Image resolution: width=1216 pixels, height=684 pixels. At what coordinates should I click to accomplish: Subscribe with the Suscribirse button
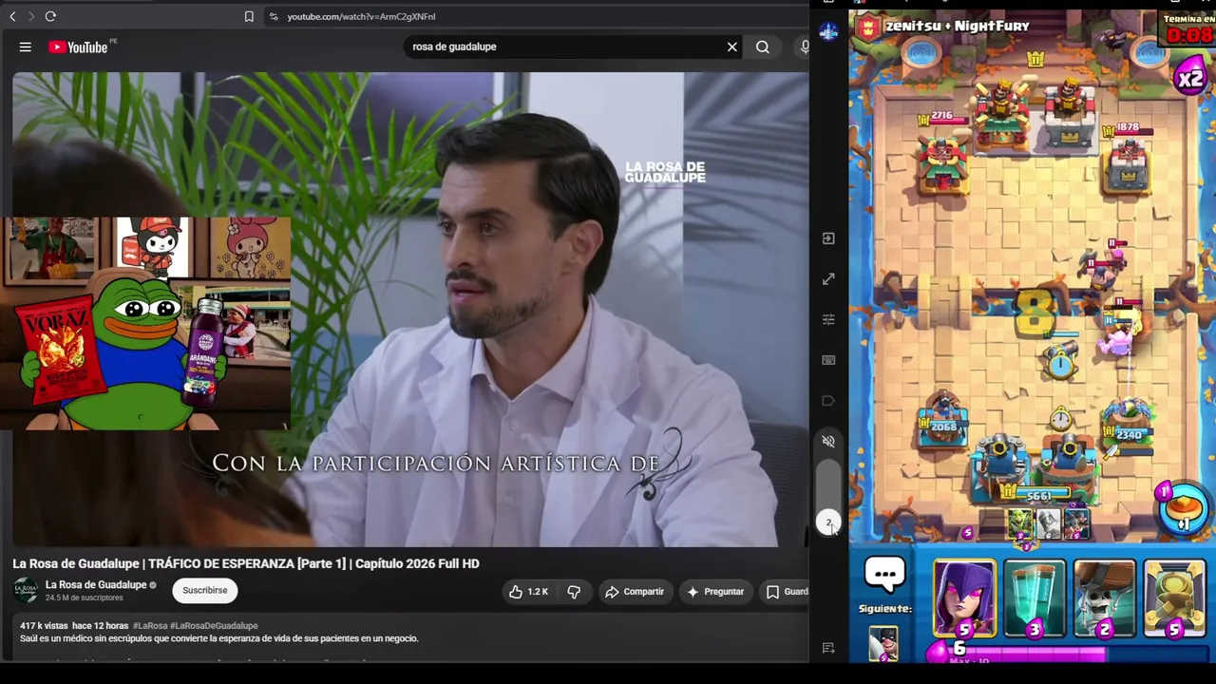point(205,590)
